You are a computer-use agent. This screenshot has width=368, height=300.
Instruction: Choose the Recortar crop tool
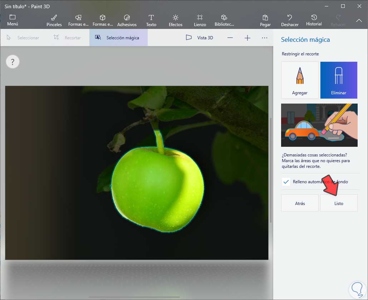pos(67,37)
